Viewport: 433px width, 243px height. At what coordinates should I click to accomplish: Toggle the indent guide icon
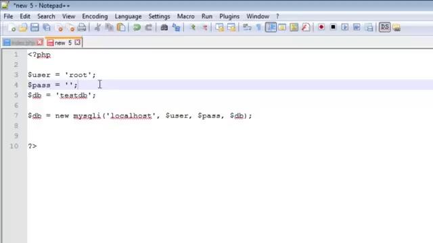(x=271, y=27)
